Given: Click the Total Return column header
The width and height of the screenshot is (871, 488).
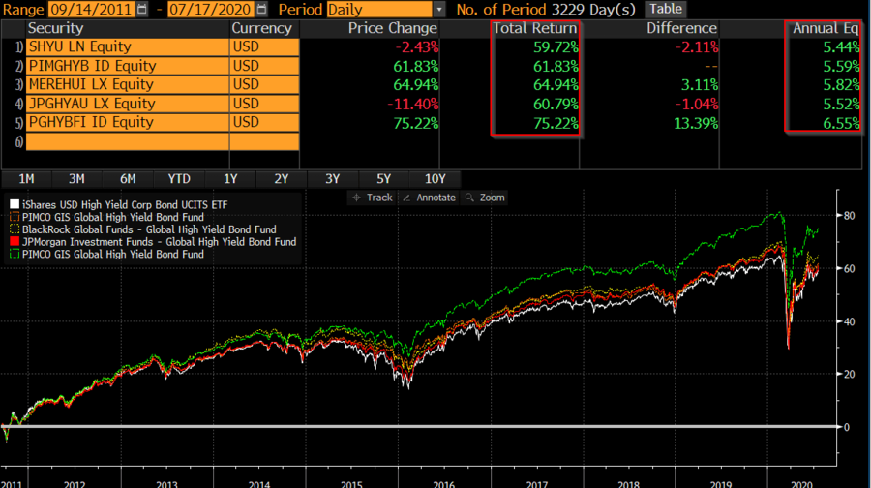Looking at the screenshot, I should 535,28.
